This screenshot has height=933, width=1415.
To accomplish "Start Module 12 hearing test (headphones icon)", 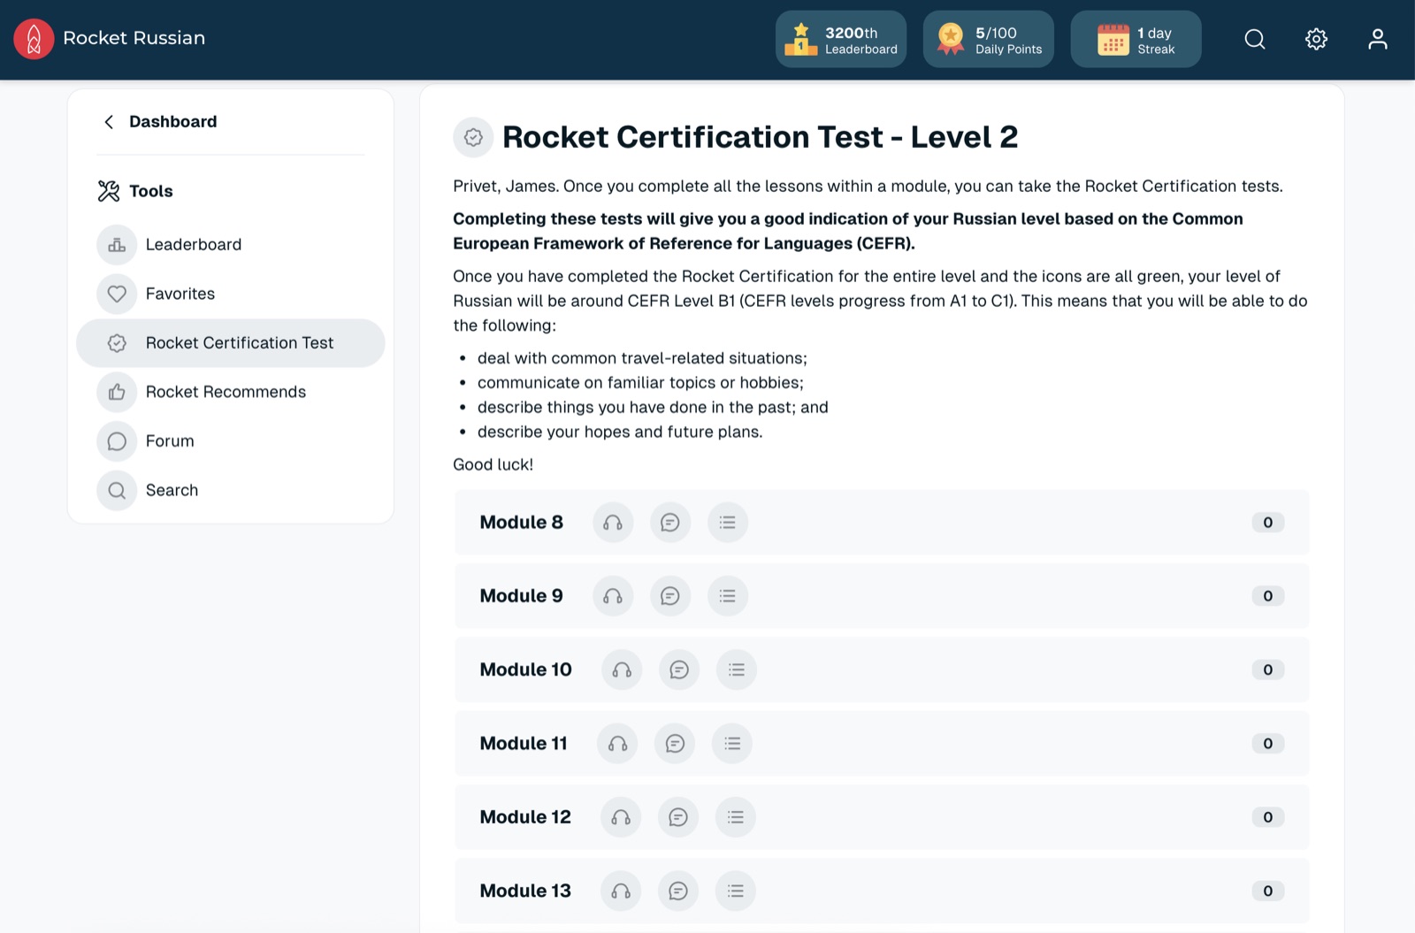I will coord(621,817).
